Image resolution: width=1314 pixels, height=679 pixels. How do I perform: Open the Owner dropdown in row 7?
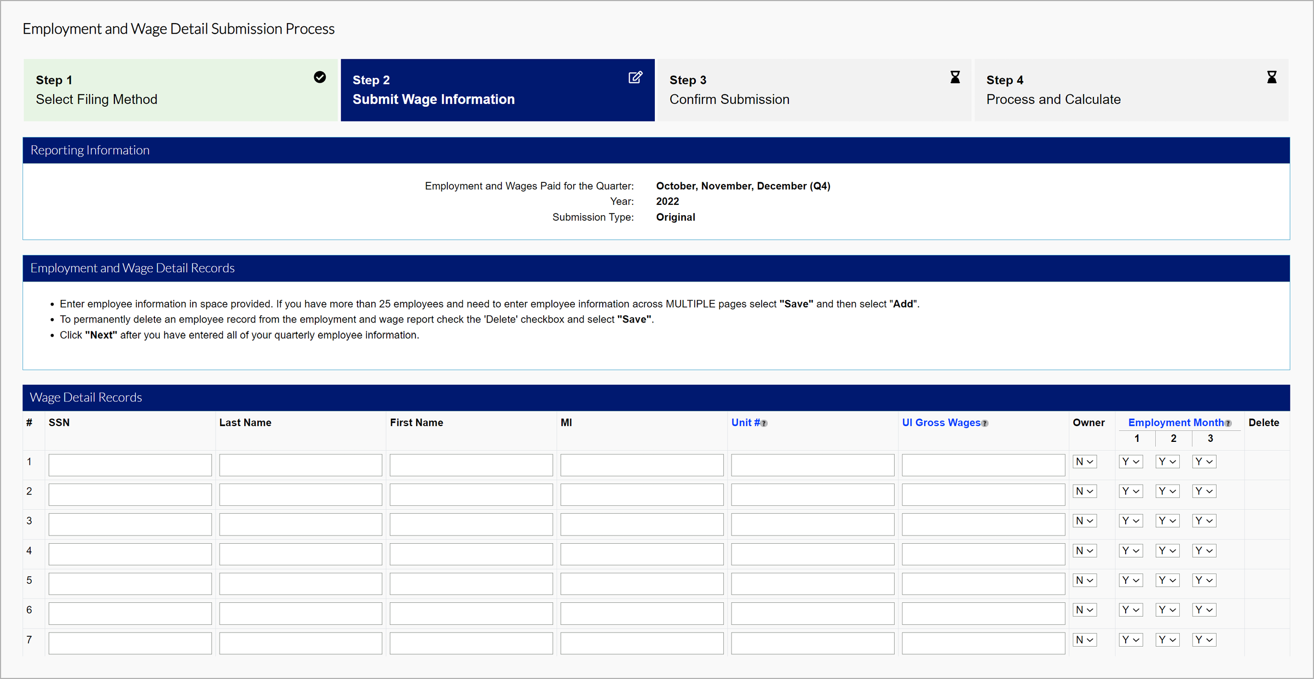point(1084,640)
